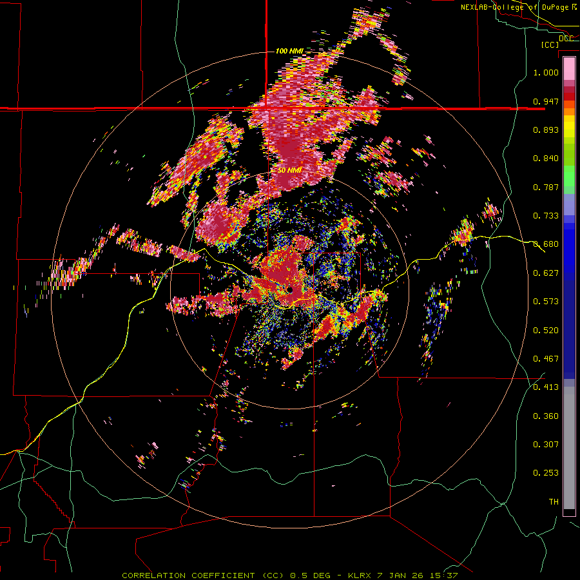Click the "0.467" scale value
580x580 pixels.
(x=546, y=359)
